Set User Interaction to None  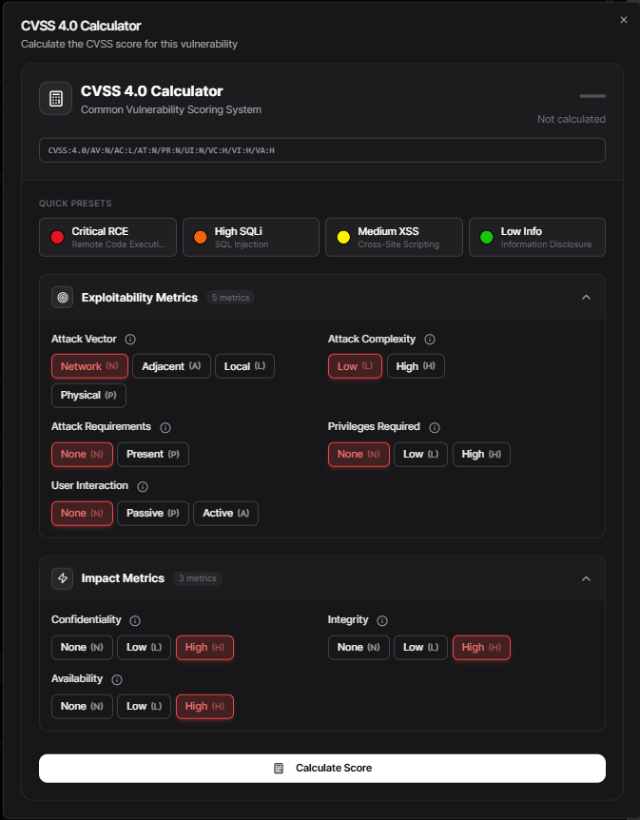(x=82, y=513)
